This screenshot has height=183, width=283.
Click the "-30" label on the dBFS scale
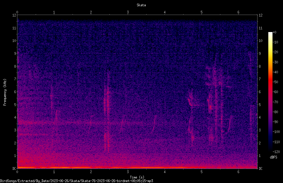coord(275,62)
